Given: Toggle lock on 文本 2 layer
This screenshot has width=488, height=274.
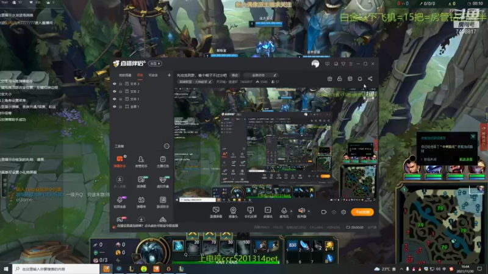Looking at the screenshot, I should point(120,91).
